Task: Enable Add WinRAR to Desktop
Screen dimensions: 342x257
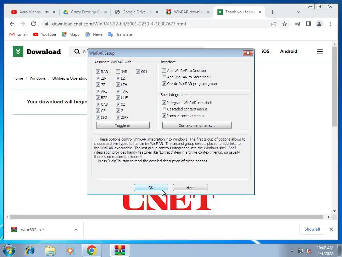Action: pyautogui.click(x=164, y=70)
